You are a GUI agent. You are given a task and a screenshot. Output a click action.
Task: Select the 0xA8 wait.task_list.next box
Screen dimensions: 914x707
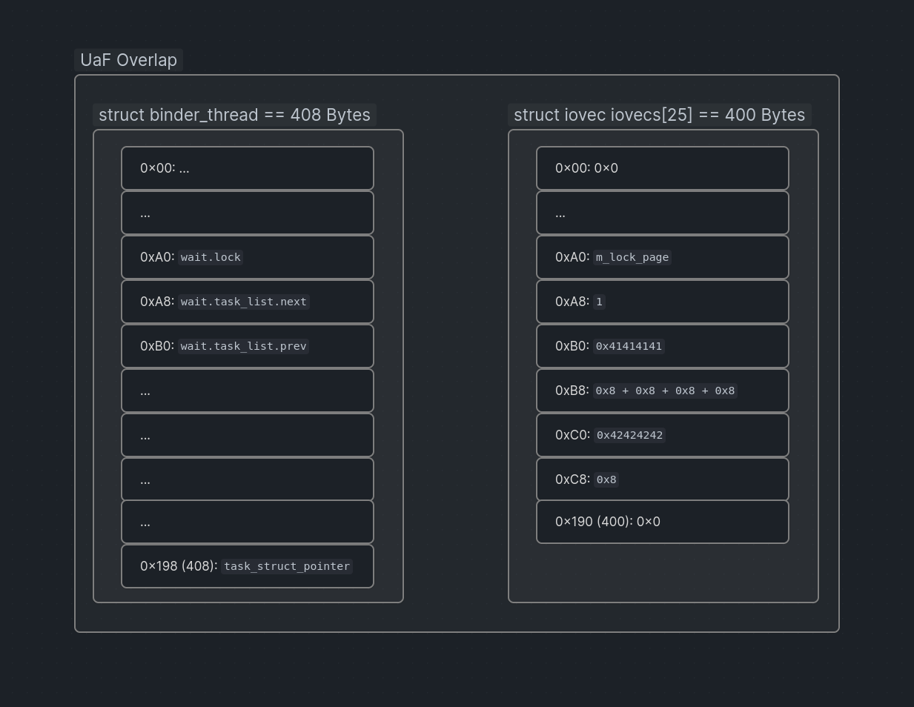(x=248, y=302)
